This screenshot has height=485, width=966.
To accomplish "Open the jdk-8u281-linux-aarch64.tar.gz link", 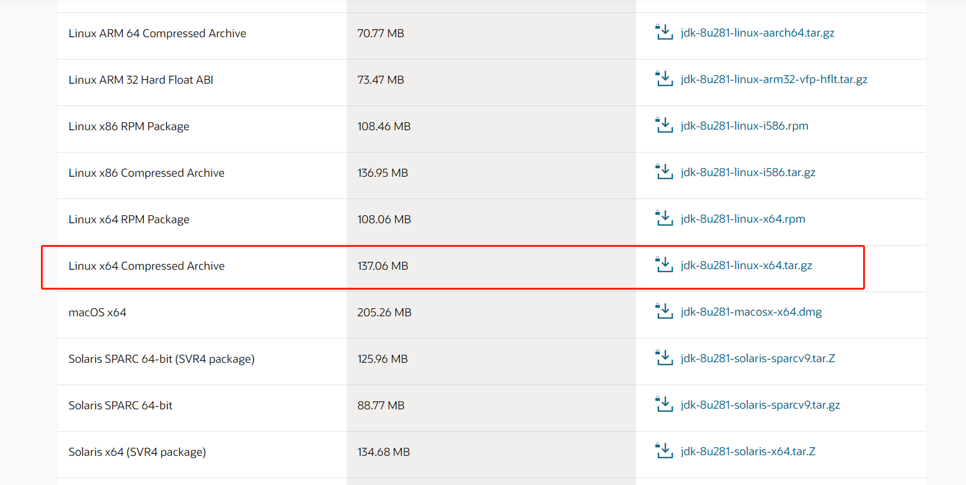I will (757, 33).
